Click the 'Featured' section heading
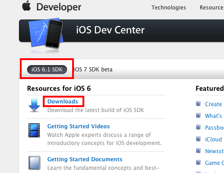Screen dimensions: 224x173 [210, 89]
